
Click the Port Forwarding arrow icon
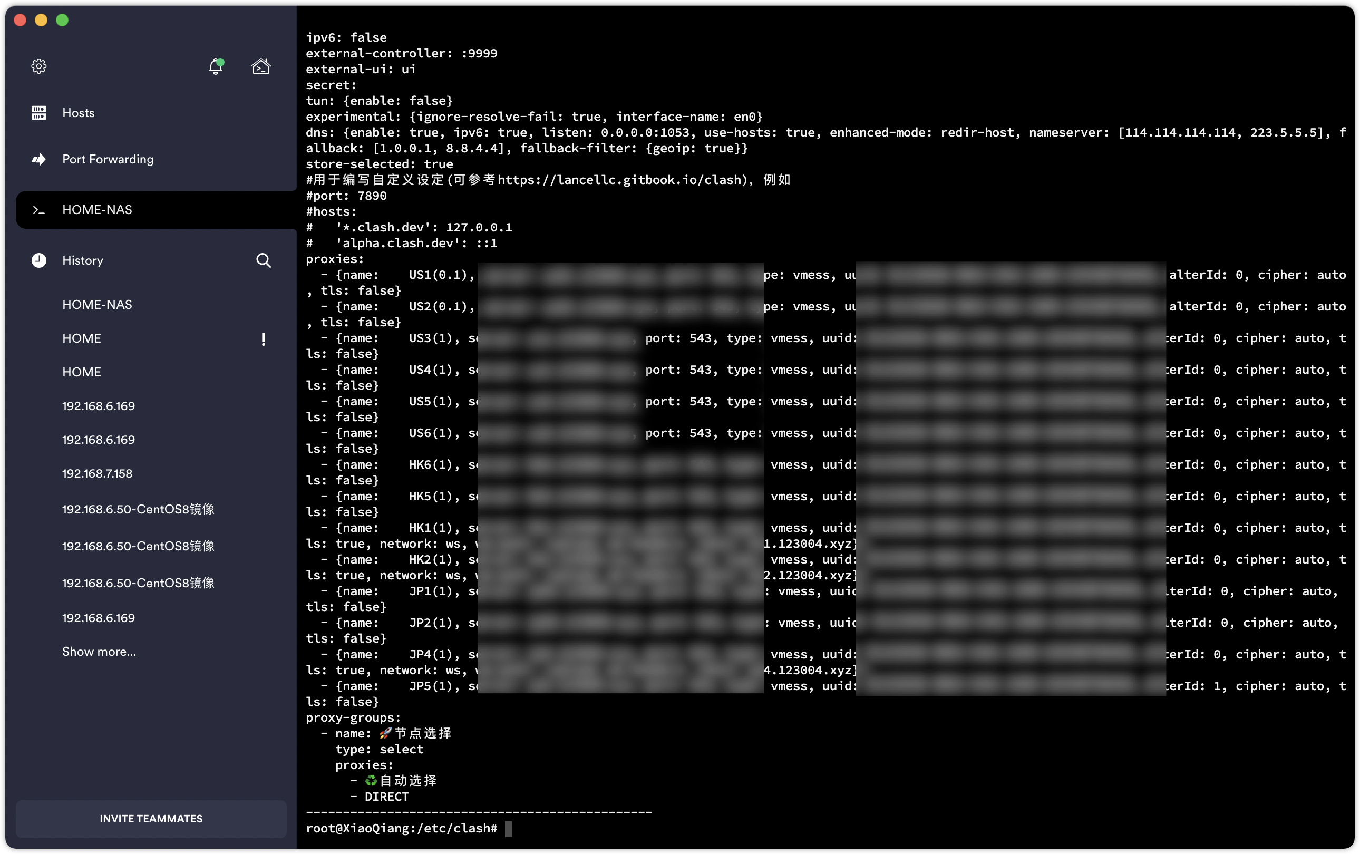tap(39, 159)
